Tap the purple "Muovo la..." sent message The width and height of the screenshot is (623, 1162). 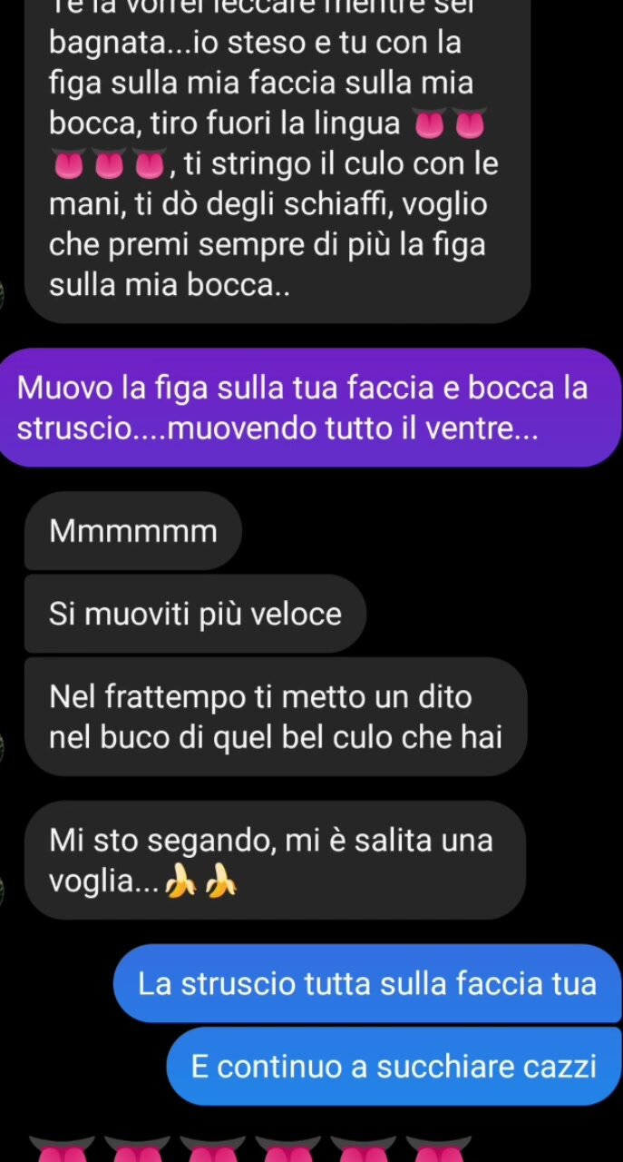pyautogui.click(x=311, y=408)
